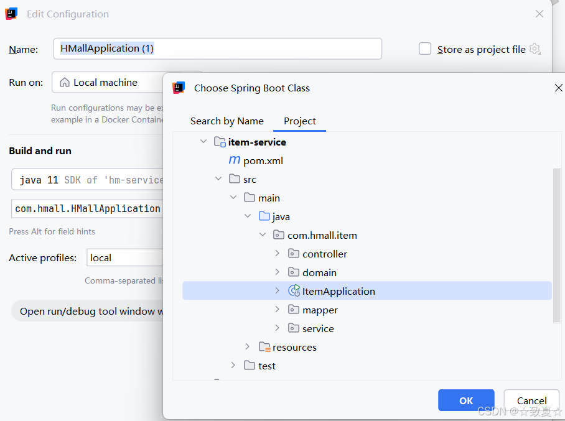Image resolution: width=565 pixels, height=421 pixels.
Task: Expand the domain package node
Action: [x=277, y=272]
